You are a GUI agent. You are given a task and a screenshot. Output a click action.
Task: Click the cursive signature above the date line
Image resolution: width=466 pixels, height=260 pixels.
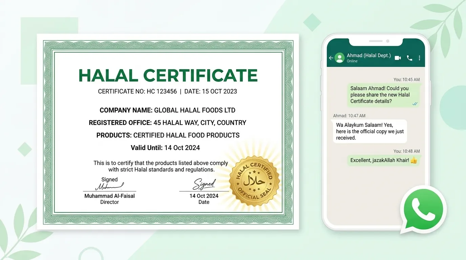[204, 185]
